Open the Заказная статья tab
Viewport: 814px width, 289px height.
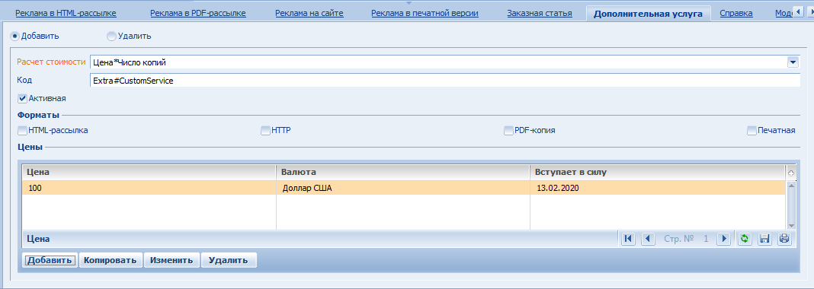coord(540,13)
